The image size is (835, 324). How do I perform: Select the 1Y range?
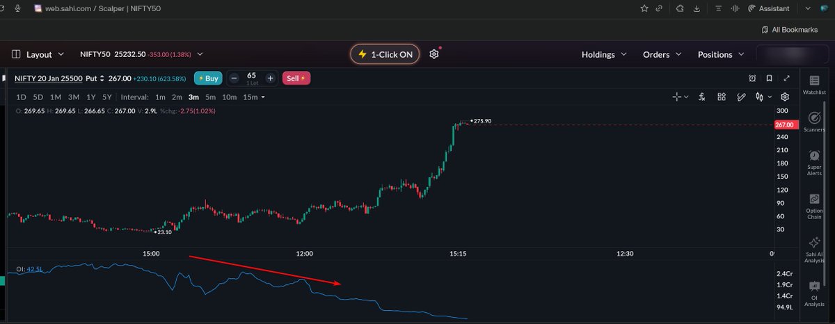tap(90, 97)
